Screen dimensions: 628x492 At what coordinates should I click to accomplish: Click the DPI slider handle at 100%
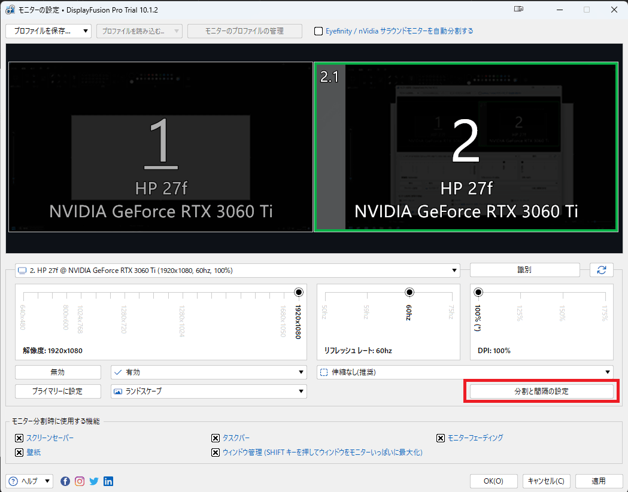(478, 292)
